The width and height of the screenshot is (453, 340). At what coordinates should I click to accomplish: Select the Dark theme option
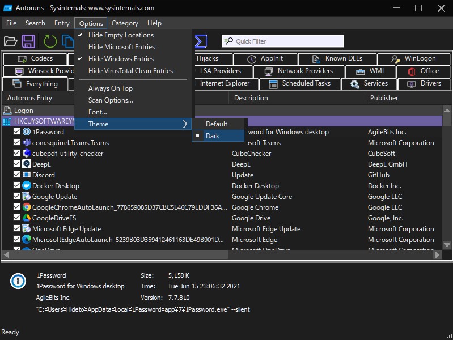218,136
